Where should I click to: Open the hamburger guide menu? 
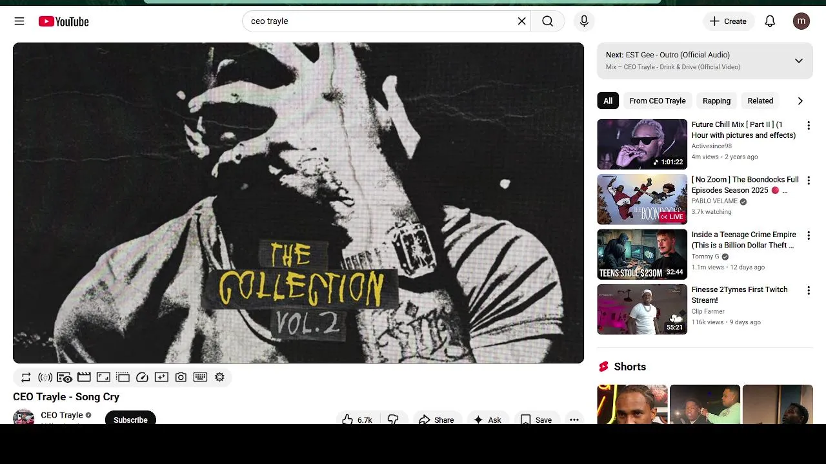click(x=19, y=21)
